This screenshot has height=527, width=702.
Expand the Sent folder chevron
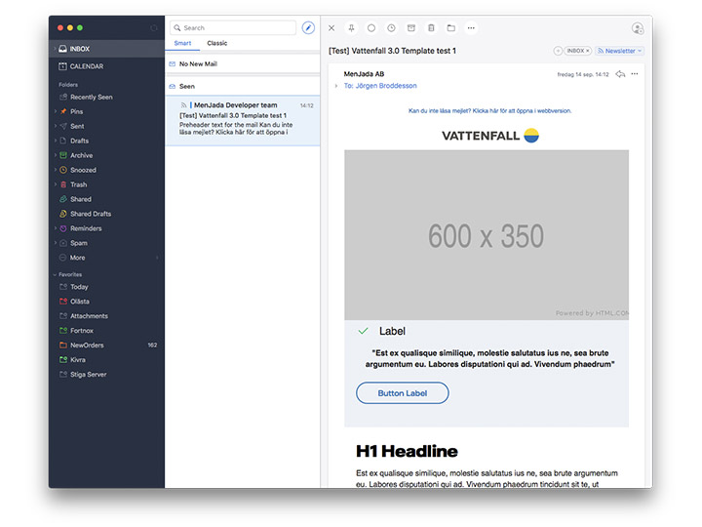pos(55,126)
